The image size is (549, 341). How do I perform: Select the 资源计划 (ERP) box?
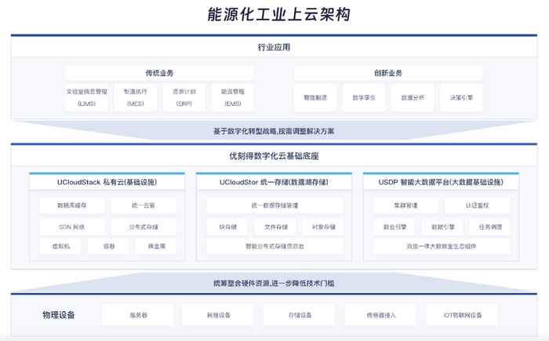click(184, 98)
